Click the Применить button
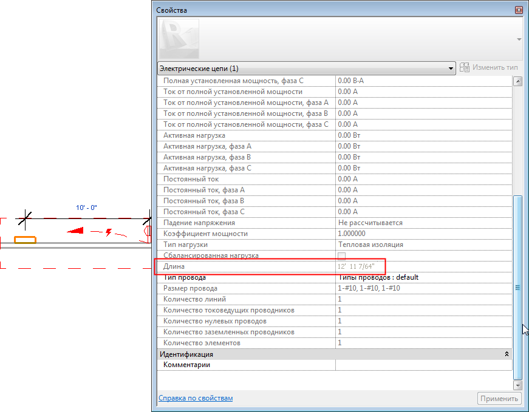This screenshot has width=529, height=412. 499,399
